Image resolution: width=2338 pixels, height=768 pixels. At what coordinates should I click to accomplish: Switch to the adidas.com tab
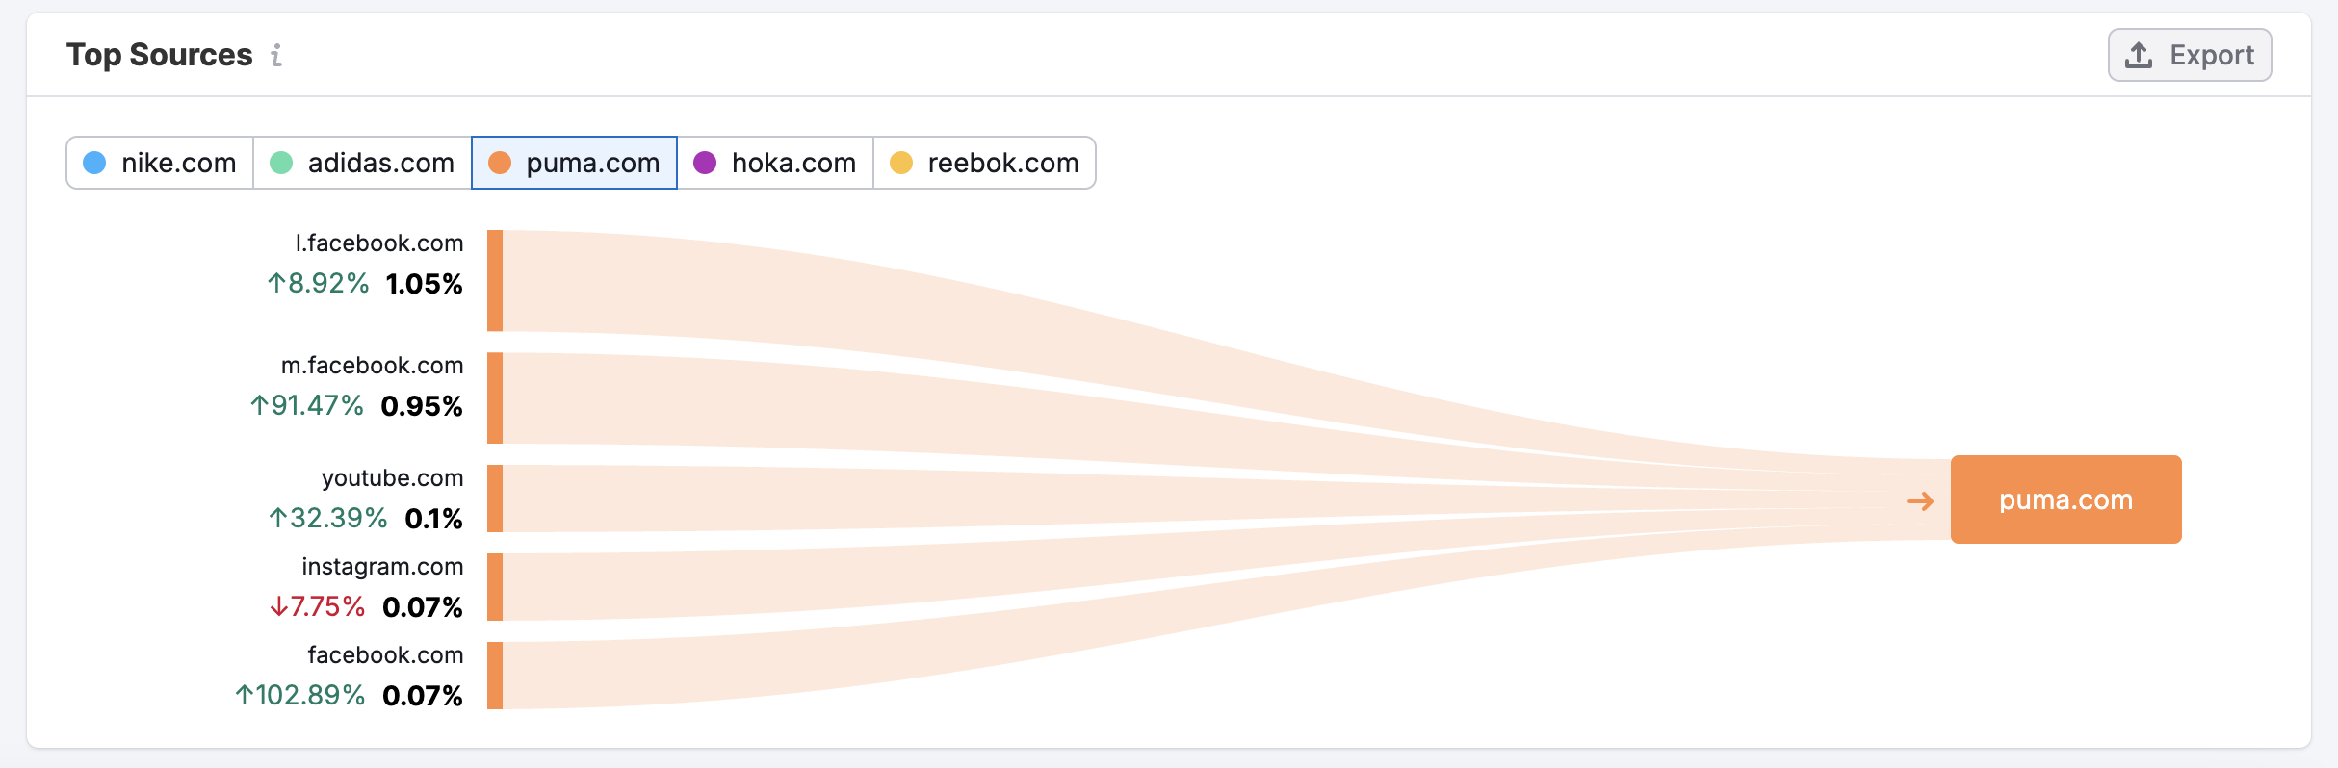362,163
